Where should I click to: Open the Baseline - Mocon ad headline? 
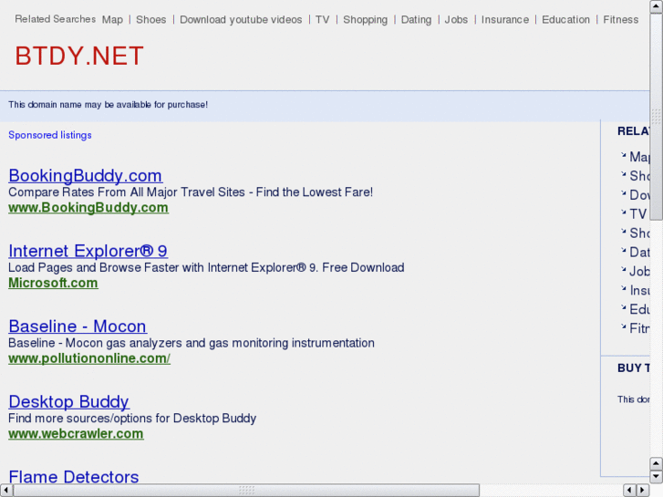pos(78,326)
